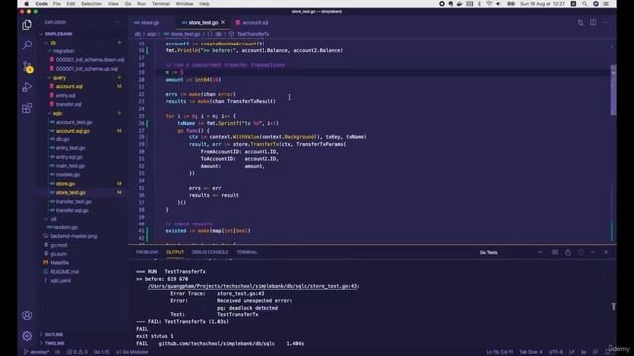
Task: Open 000001_init_schema.down.sql file
Action: (x=90, y=60)
